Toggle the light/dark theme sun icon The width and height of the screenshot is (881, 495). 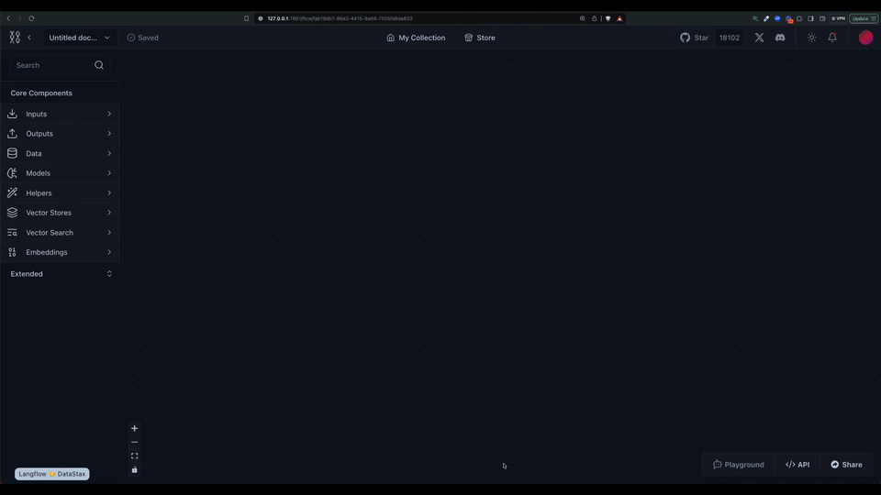[811, 38]
